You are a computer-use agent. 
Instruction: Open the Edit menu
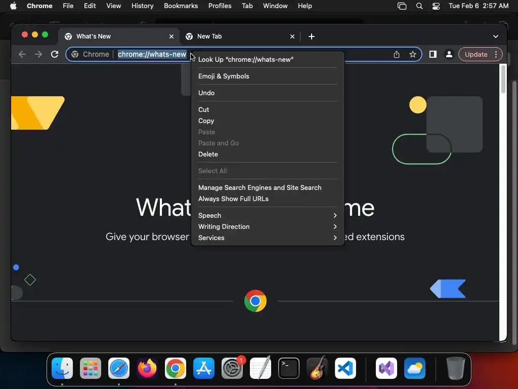[x=90, y=6]
